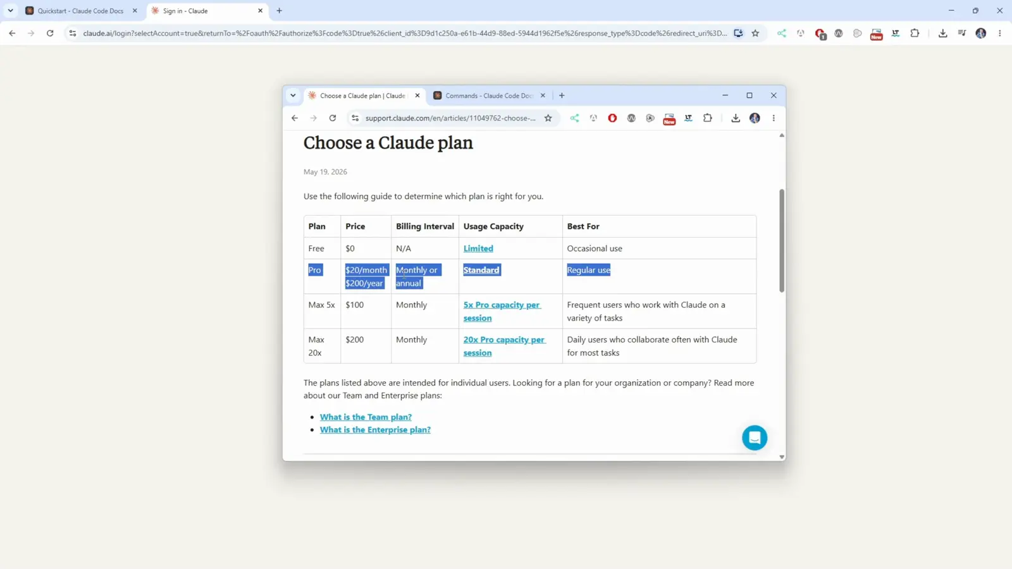This screenshot has width=1012, height=569.
Task: Reload page in background Chrome window
Action: point(50,34)
